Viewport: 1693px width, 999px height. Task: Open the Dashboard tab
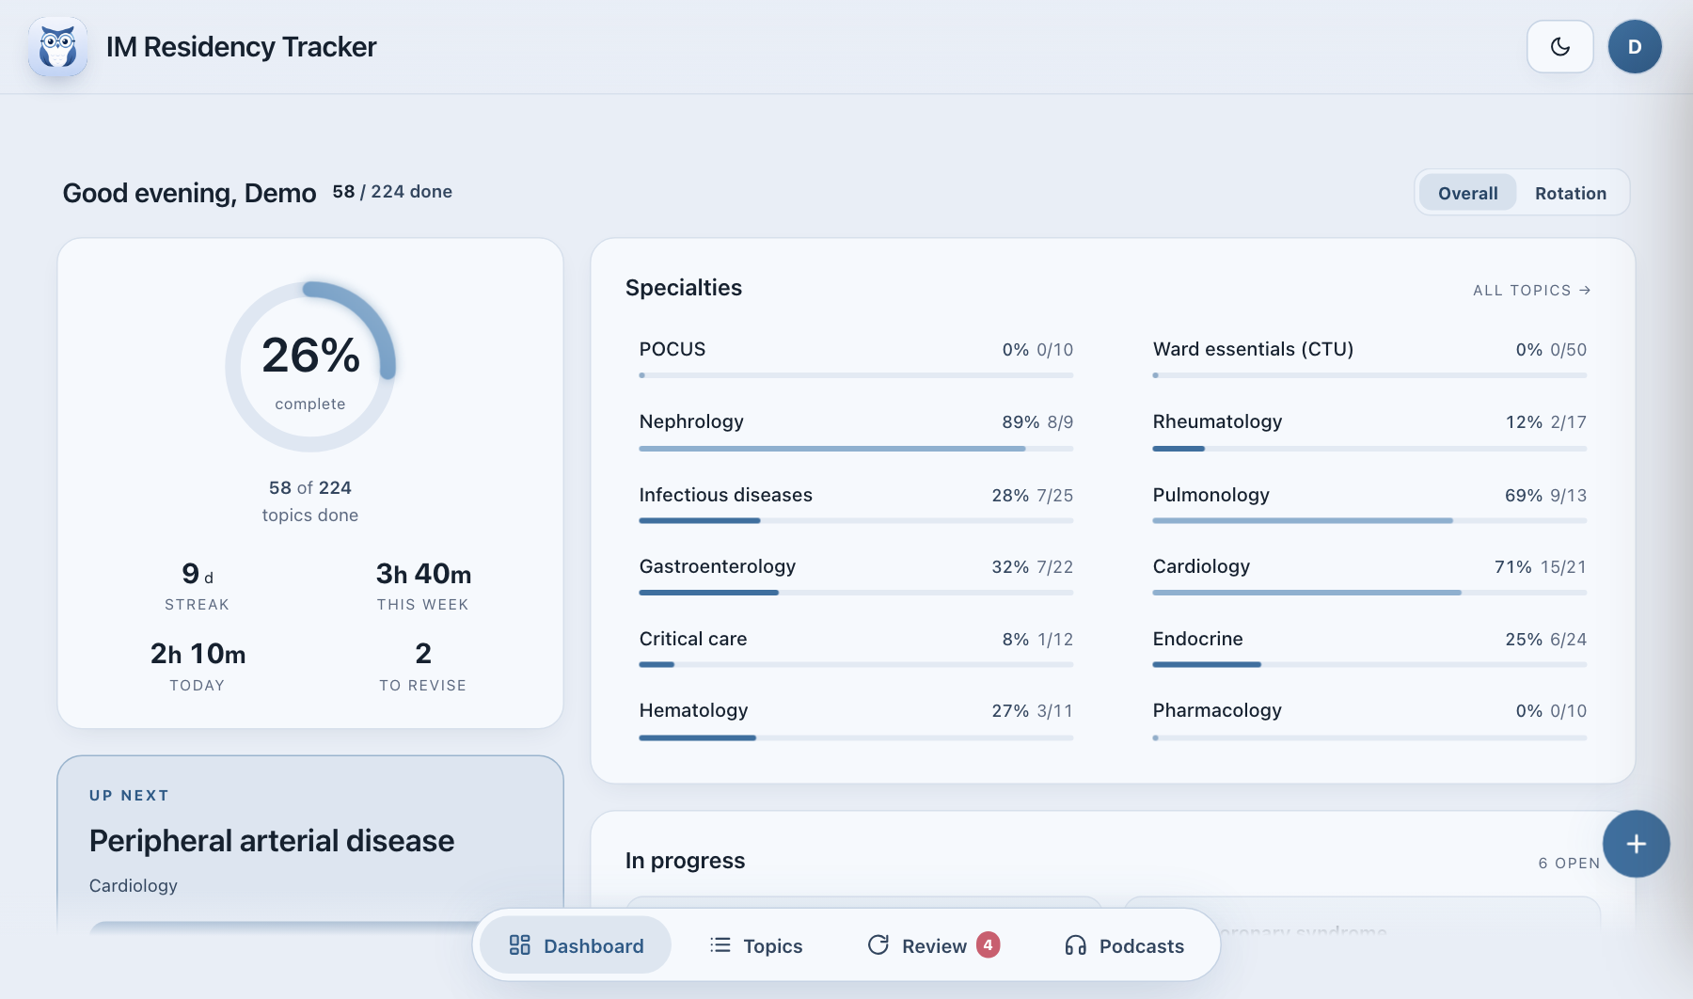[576, 945]
